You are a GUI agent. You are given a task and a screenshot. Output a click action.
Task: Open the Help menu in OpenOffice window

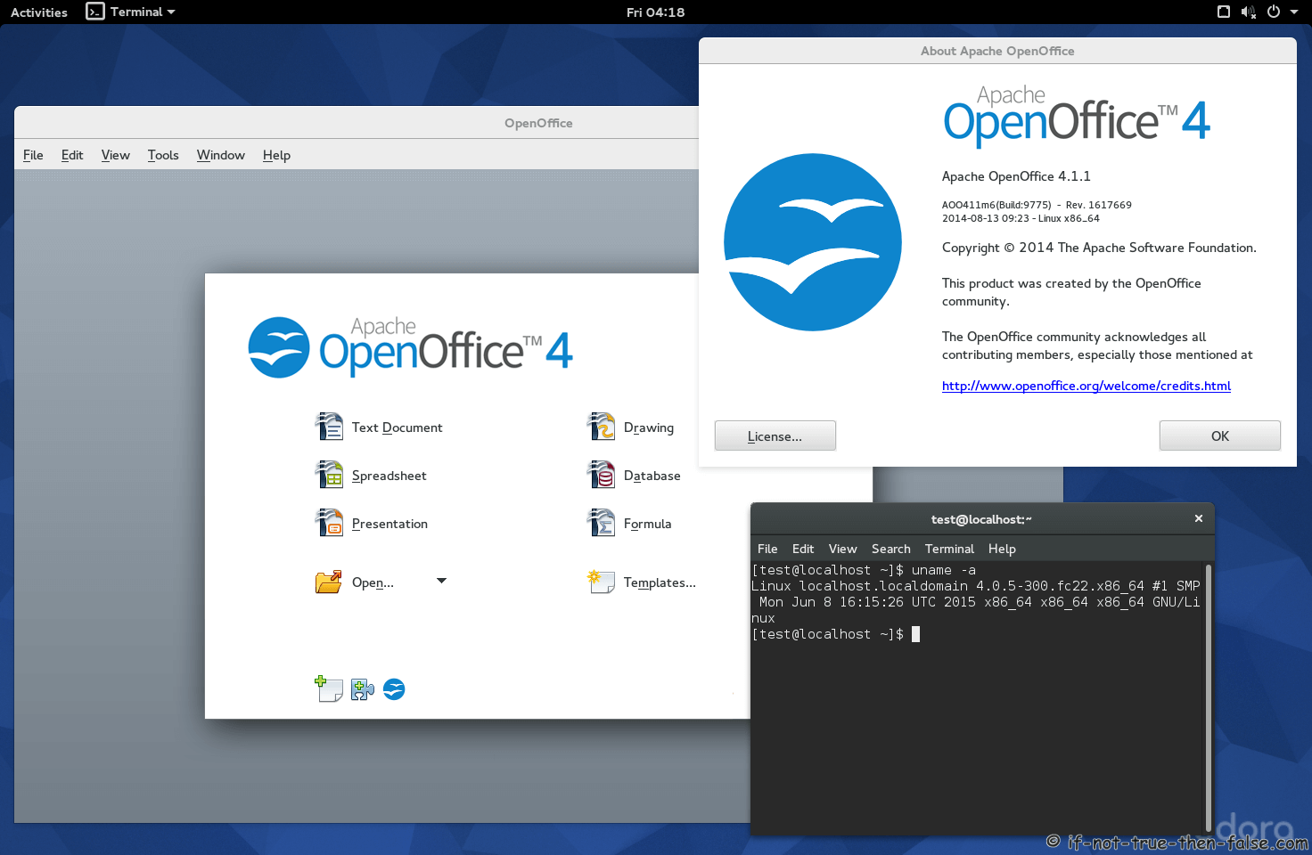276,155
